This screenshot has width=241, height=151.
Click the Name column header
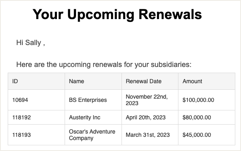[93, 81]
